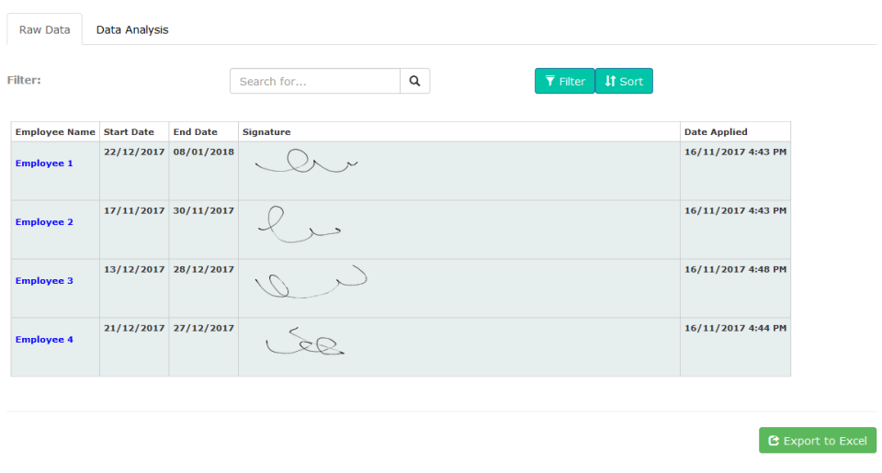The image size is (882, 473).
Task: Select the End Date column header
Action: 204,132
